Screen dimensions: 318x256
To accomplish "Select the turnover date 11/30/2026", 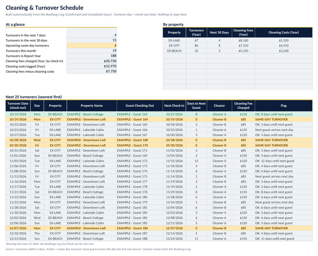I will [x=18, y=213].
